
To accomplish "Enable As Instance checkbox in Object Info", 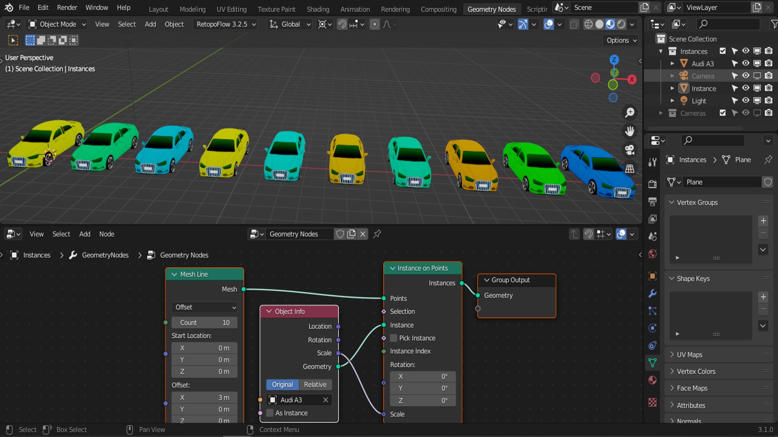I will click(x=270, y=413).
